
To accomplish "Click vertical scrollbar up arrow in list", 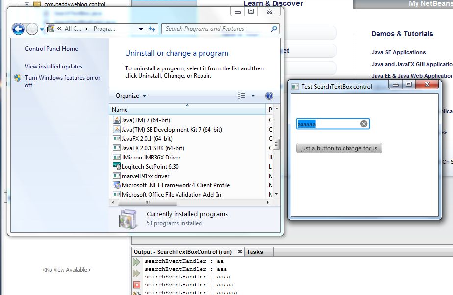I will (x=277, y=108).
